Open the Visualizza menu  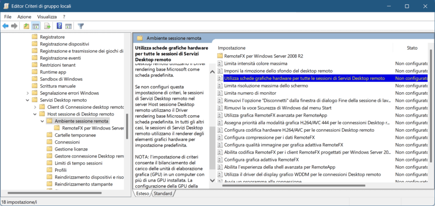click(x=47, y=17)
